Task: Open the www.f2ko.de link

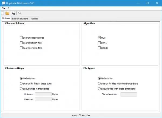Action: click(x=81, y=115)
